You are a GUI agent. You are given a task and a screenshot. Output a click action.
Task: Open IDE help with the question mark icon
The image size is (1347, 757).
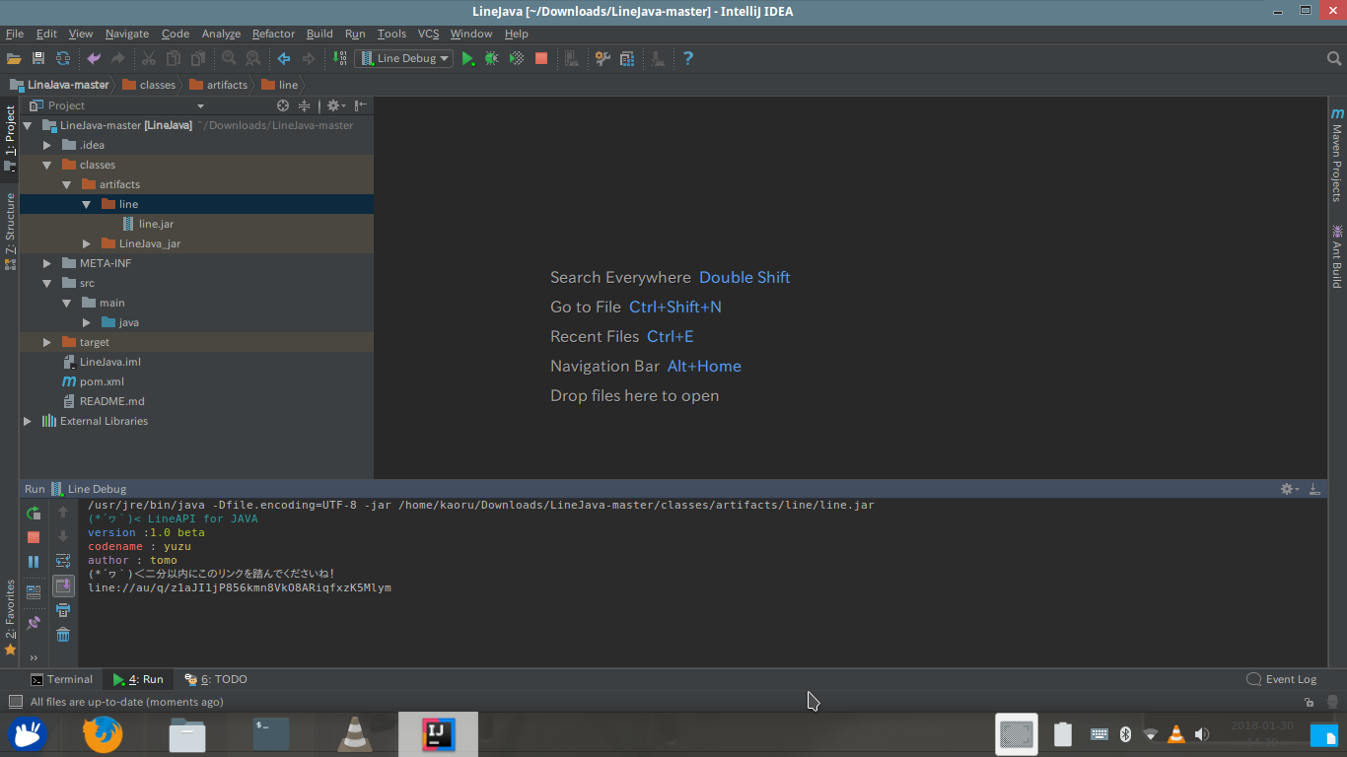pos(688,58)
